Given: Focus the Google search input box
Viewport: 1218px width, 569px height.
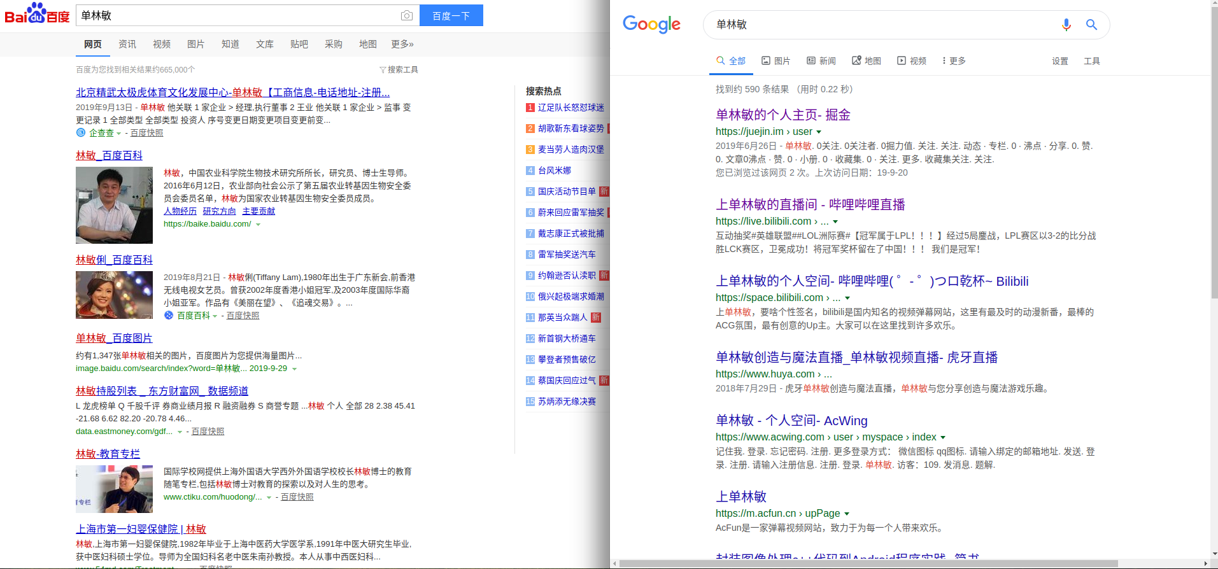Looking at the screenshot, I should click(x=882, y=25).
